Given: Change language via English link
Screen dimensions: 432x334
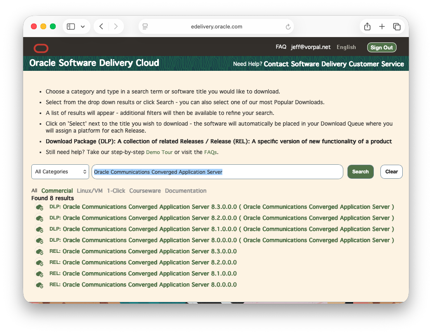Looking at the screenshot, I should tap(346, 47).
